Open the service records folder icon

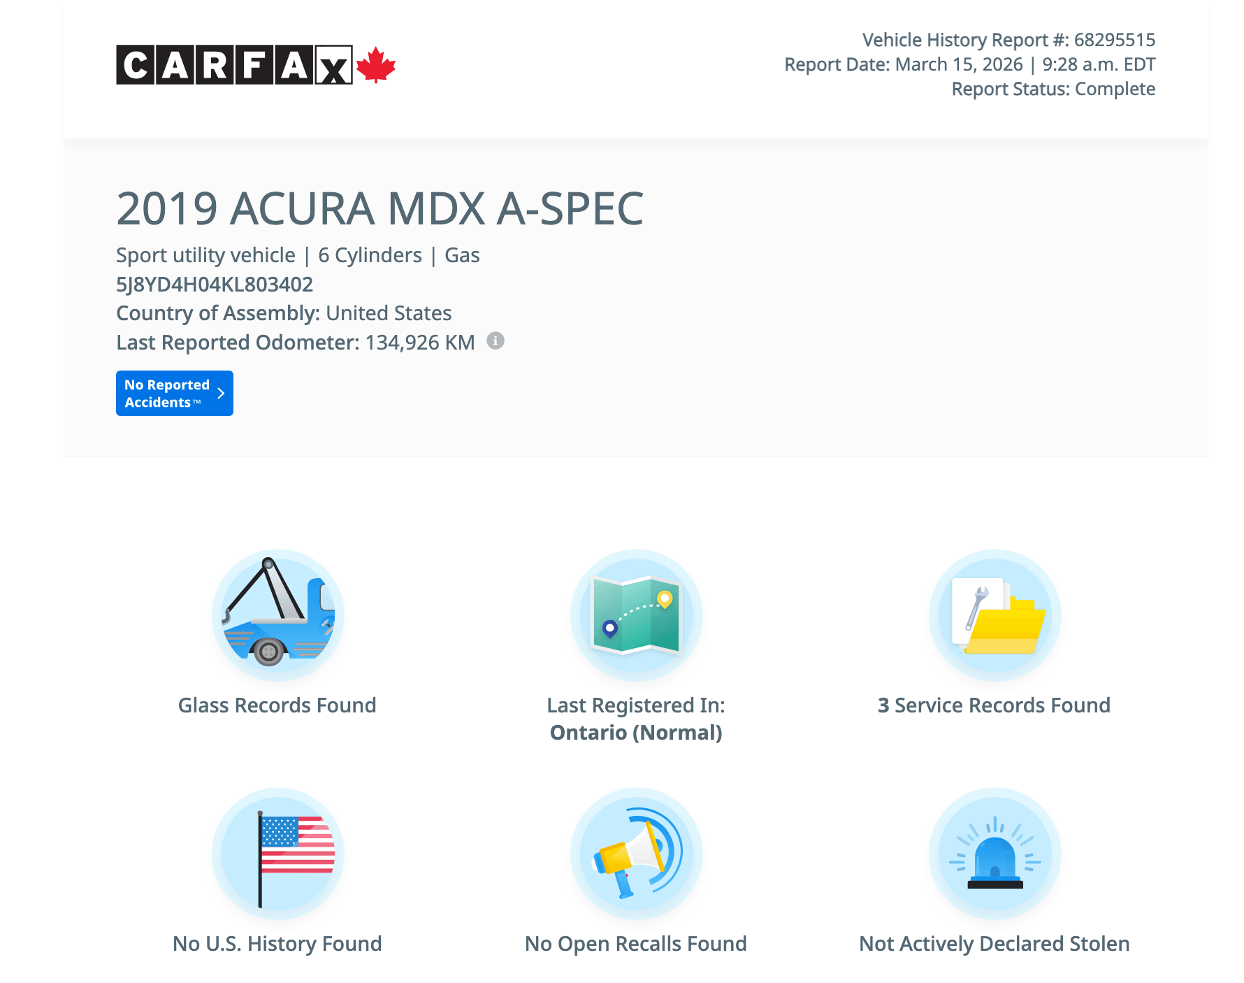[995, 615]
